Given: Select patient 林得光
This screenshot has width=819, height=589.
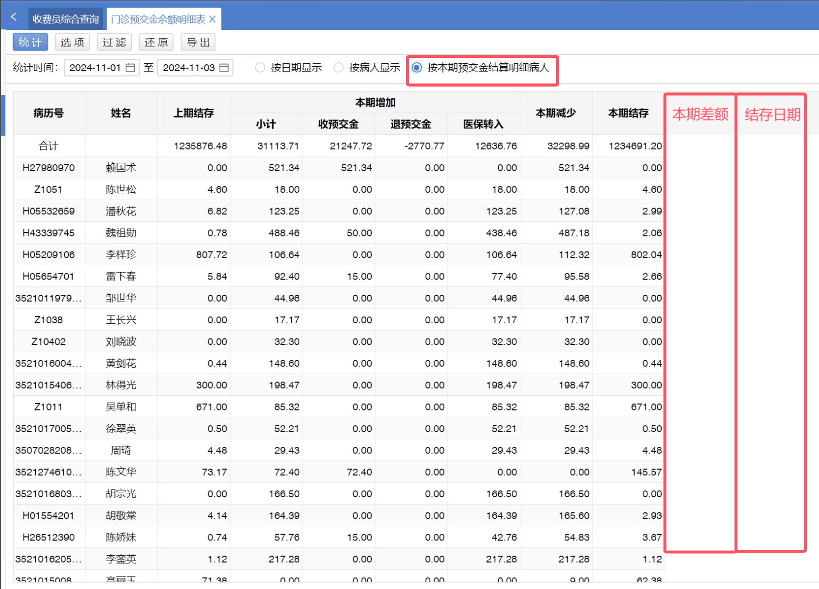Looking at the screenshot, I should coord(121,385).
